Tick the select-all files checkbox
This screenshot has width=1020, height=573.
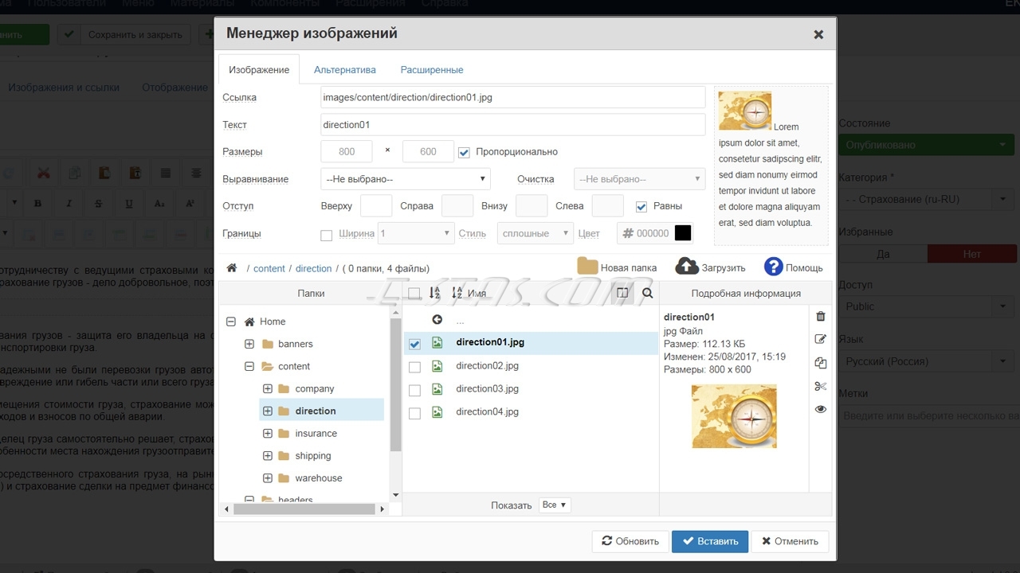414,294
